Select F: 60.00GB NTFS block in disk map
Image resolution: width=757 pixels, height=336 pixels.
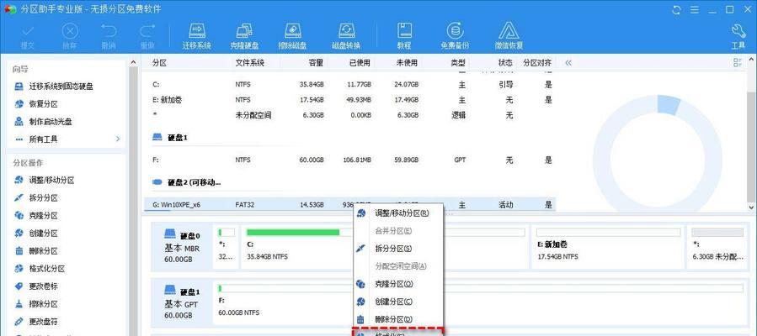(x=481, y=303)
